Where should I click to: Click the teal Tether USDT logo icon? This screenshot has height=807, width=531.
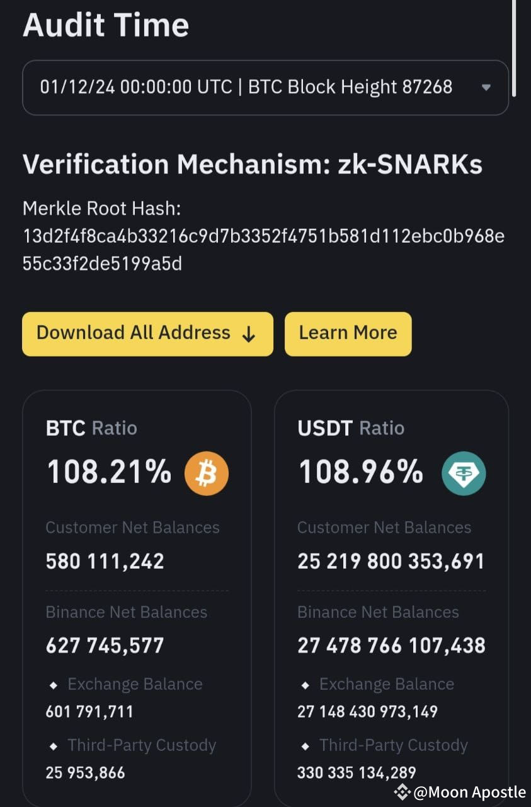click(463, 473)
